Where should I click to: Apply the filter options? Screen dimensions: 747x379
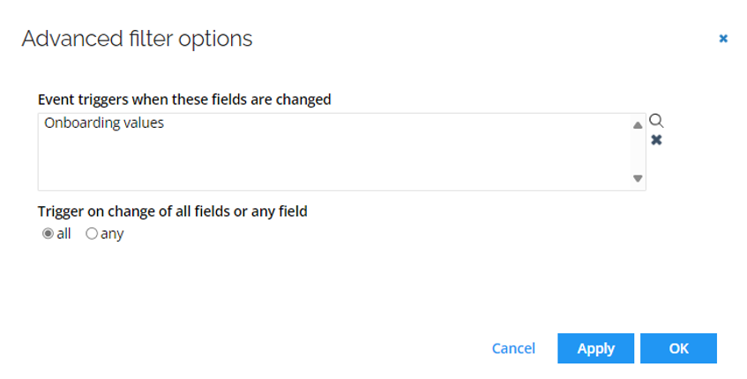coord(595,348)
